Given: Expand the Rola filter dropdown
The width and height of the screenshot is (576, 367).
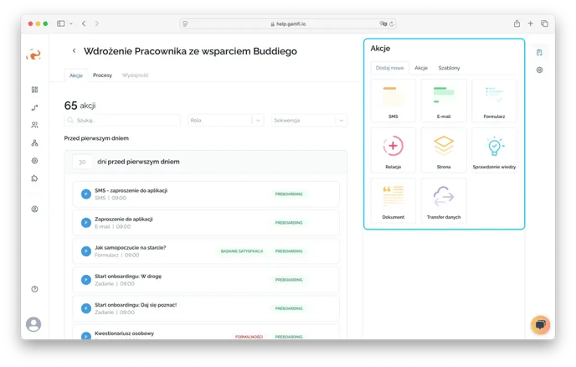Looking at the screenshot, I should pos(224,121).
